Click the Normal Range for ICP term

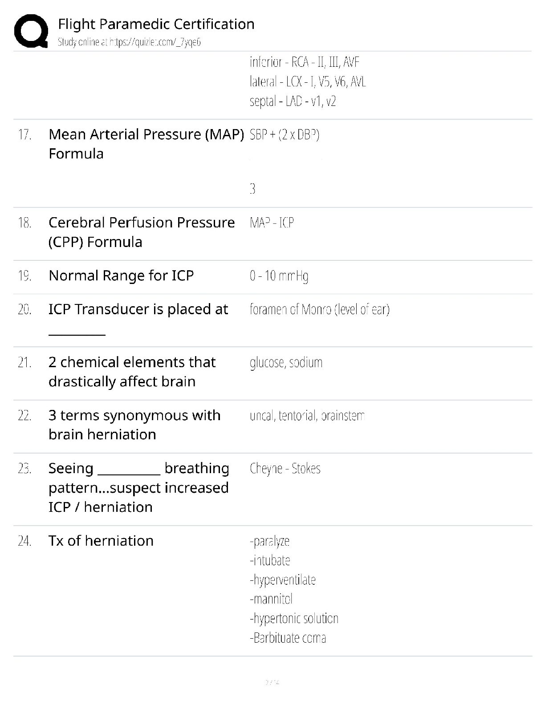(121, 276)
